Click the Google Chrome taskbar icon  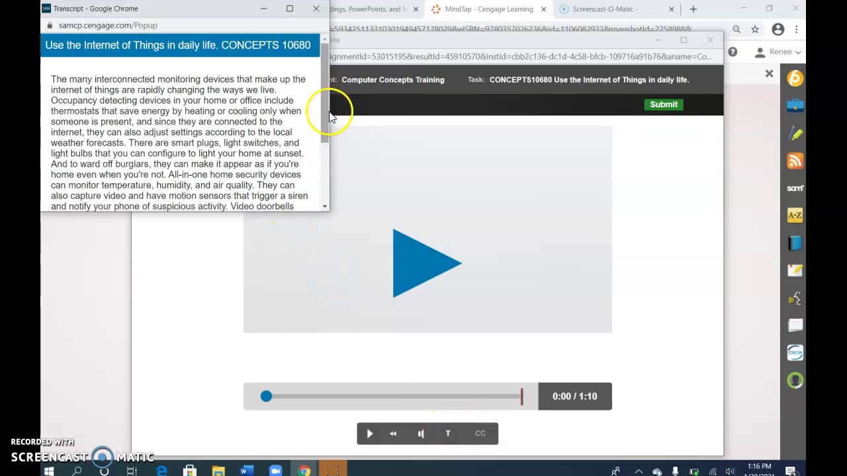(304, 471)
